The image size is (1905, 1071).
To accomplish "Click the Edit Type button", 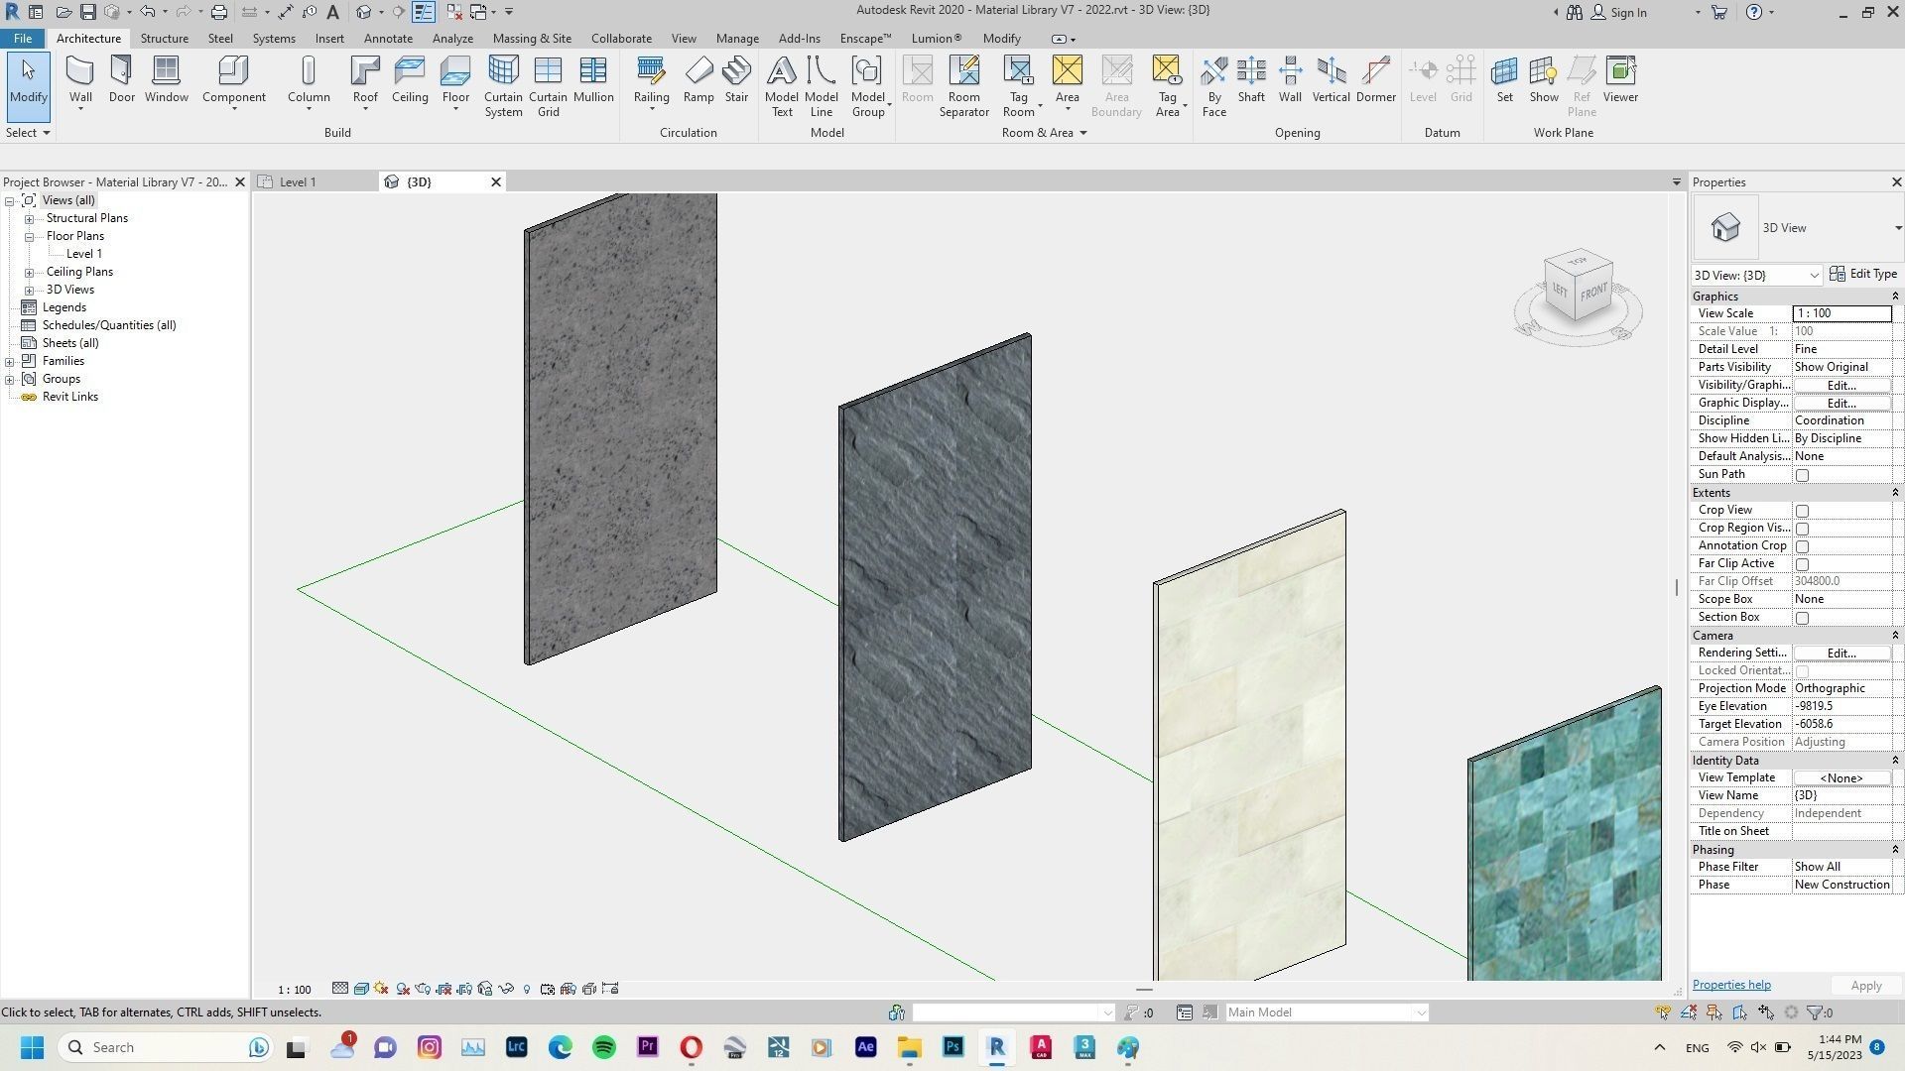I will pyautogui.click(x=1863, y=273).
